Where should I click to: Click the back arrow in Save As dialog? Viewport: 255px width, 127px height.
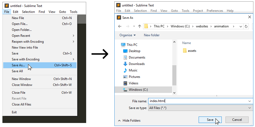[x=120, y=26]
